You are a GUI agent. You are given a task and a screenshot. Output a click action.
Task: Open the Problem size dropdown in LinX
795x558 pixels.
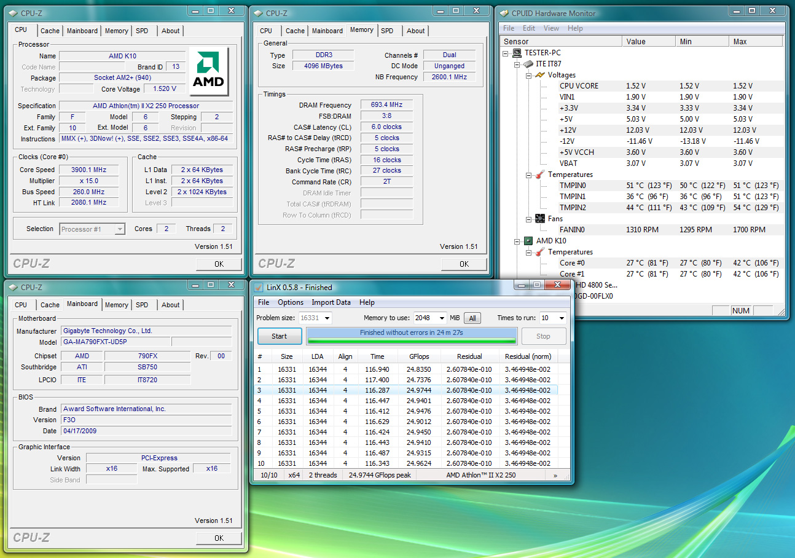327,318
